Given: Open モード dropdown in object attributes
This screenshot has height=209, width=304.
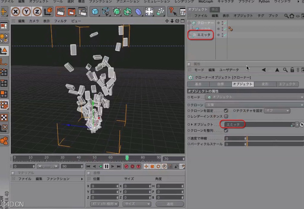Looking at the screenshot, I should (x=254, y=97).
